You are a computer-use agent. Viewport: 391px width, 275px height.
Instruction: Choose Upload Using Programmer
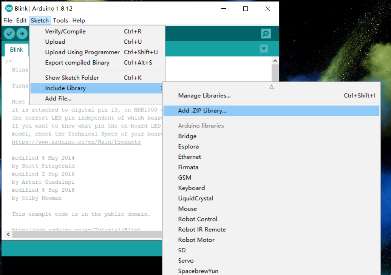(97, 52)
